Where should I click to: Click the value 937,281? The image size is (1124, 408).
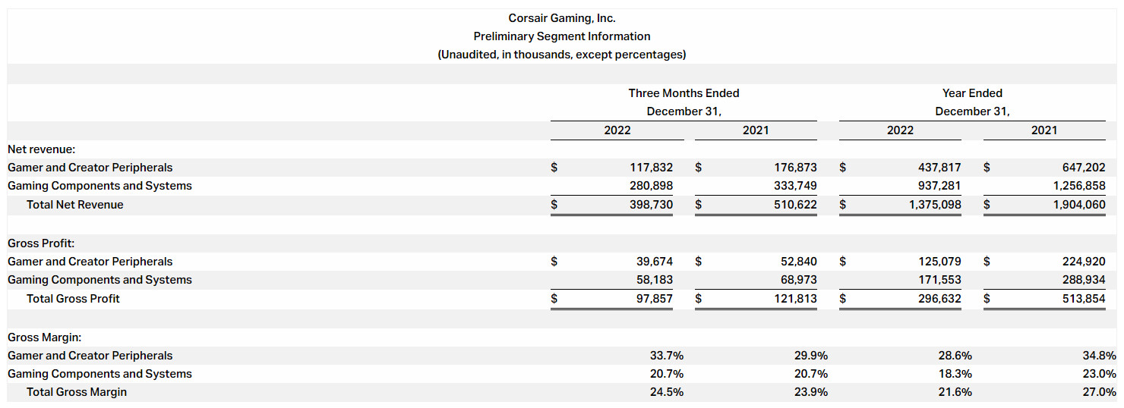coord(938,186)
